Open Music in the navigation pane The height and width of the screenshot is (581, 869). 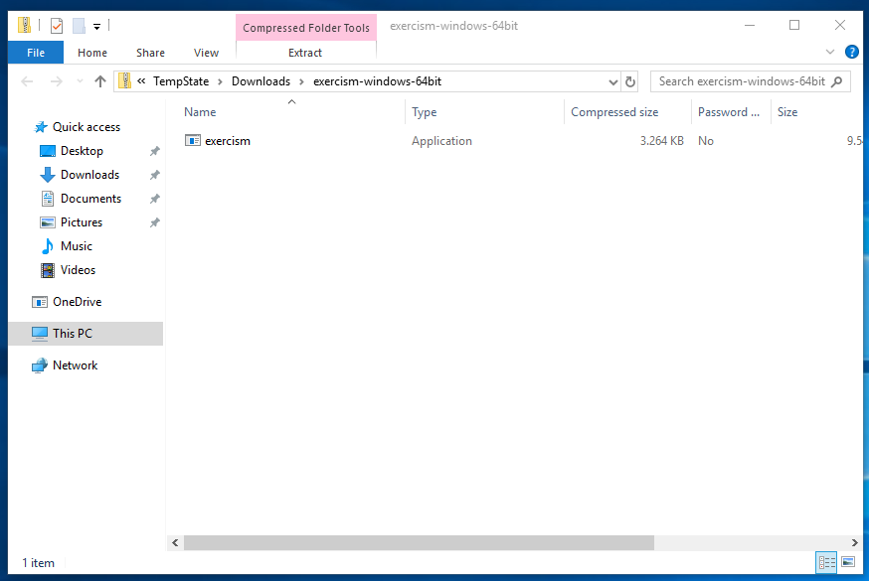pyautogui.click(x=76, y=245)
